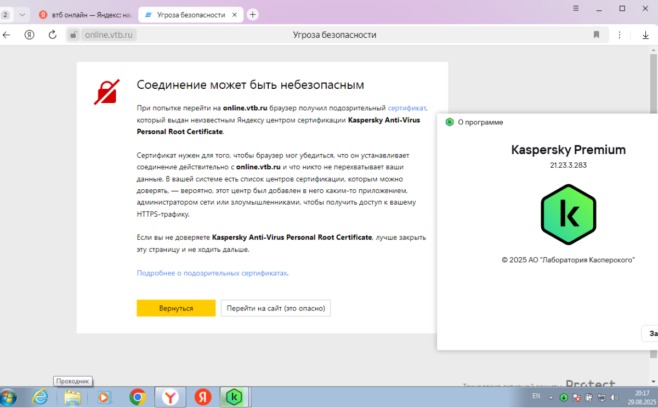The height and width of the screenshot is (408, 658).
Task: Click the tab counter showing 2
Action: 5,15
